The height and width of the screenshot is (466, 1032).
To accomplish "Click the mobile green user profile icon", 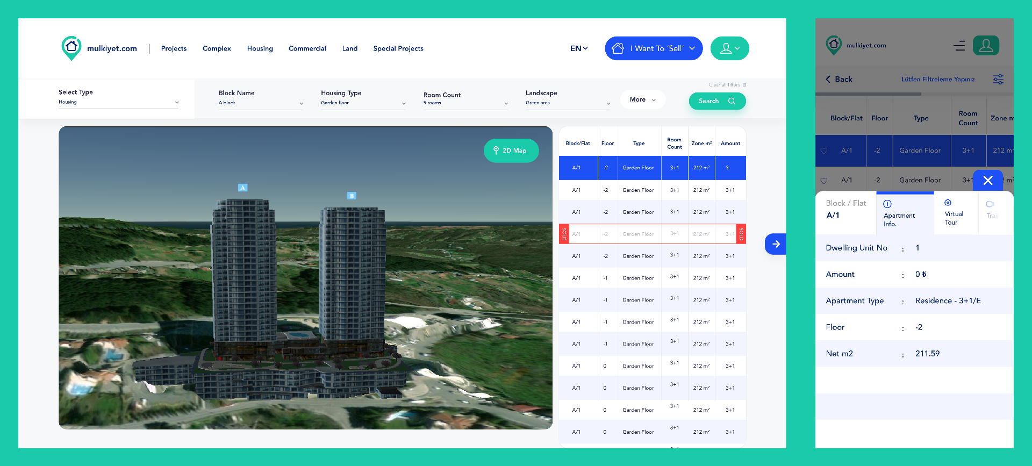I will point(986,46).
